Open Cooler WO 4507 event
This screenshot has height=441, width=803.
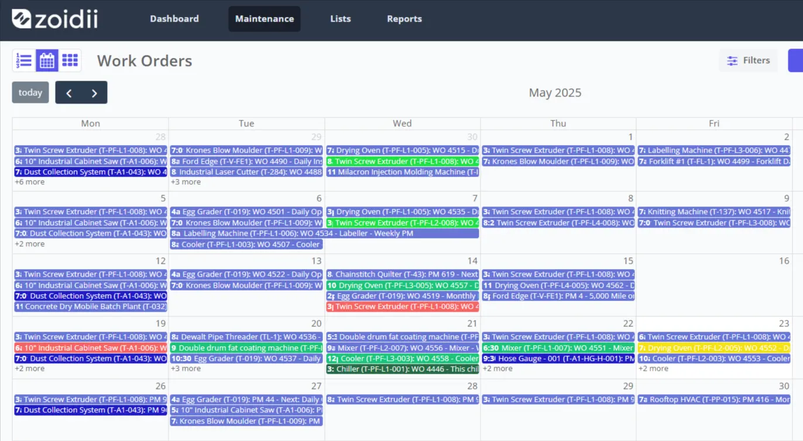[x=246, y=244]
